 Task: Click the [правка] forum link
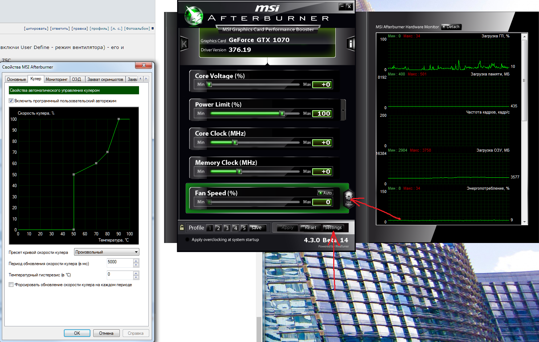tap(80, 28)
